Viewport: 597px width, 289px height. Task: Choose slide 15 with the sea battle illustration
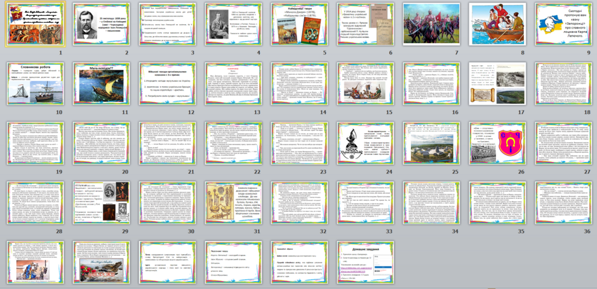pos(366,84)
